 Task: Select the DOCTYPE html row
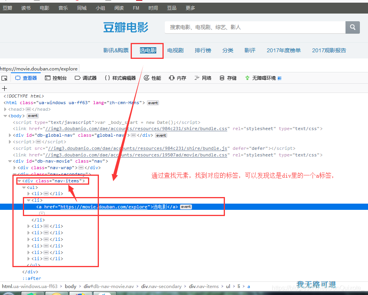coord(24,96)
